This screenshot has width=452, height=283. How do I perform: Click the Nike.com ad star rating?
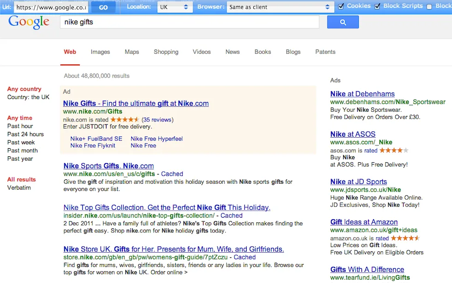pos(125,119)
